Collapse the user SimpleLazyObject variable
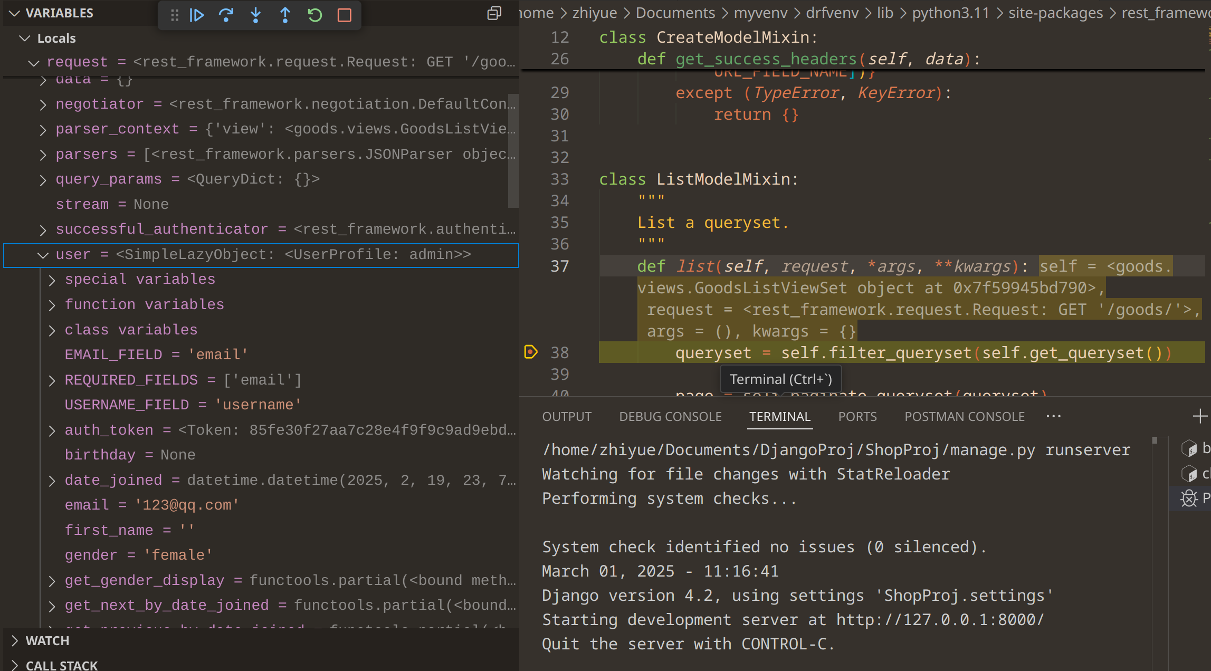 (43, 255)
